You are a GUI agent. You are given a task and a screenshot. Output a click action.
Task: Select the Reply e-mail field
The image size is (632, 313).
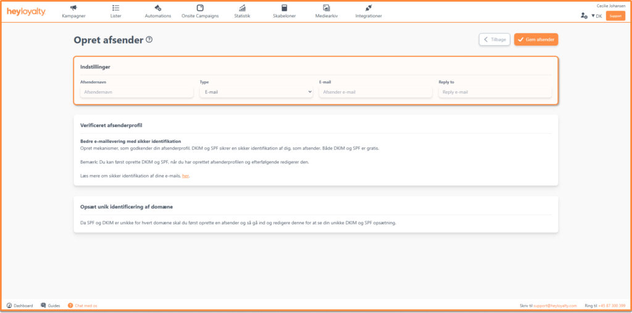[494, 92]
